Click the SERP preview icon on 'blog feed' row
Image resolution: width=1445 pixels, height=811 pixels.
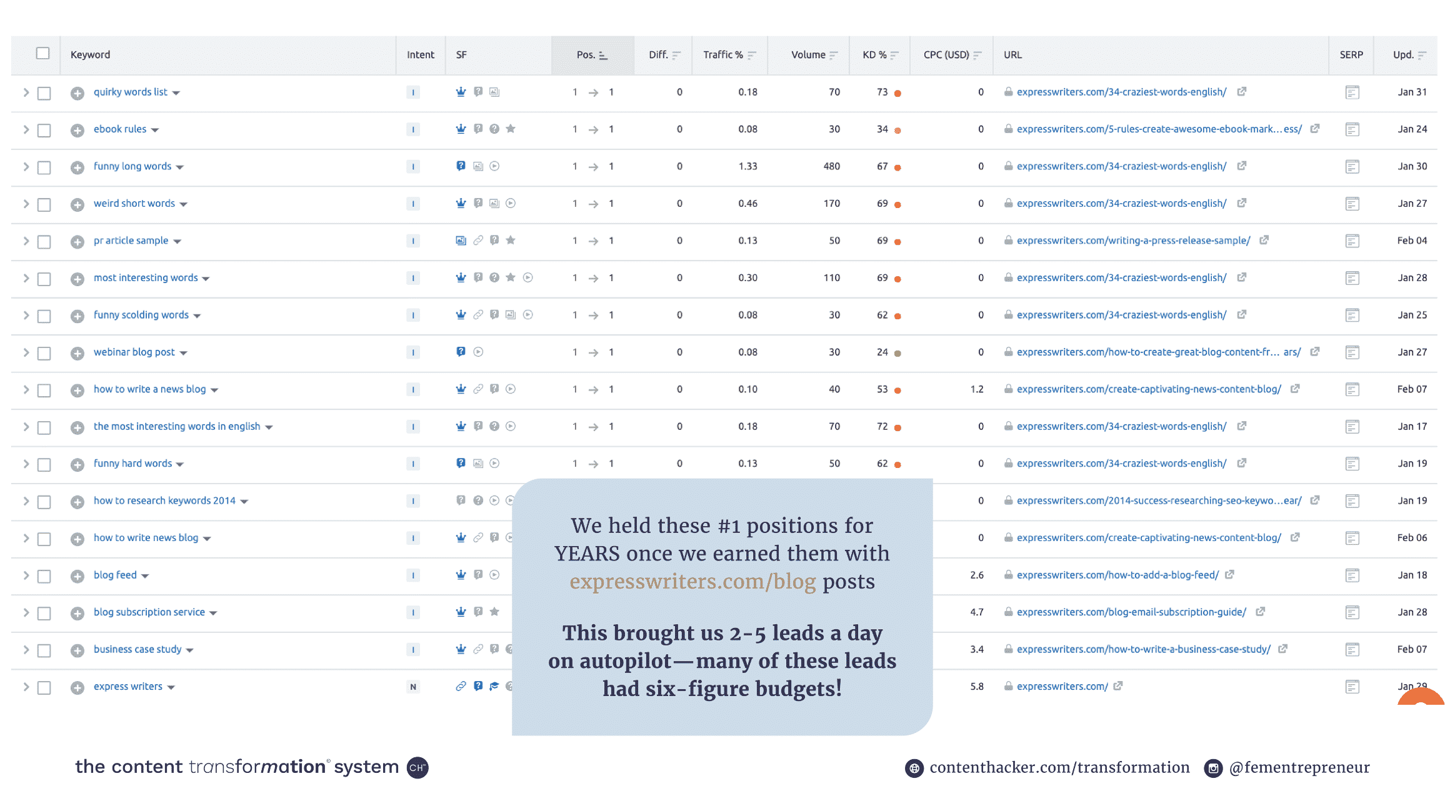tap(1352, 575)
